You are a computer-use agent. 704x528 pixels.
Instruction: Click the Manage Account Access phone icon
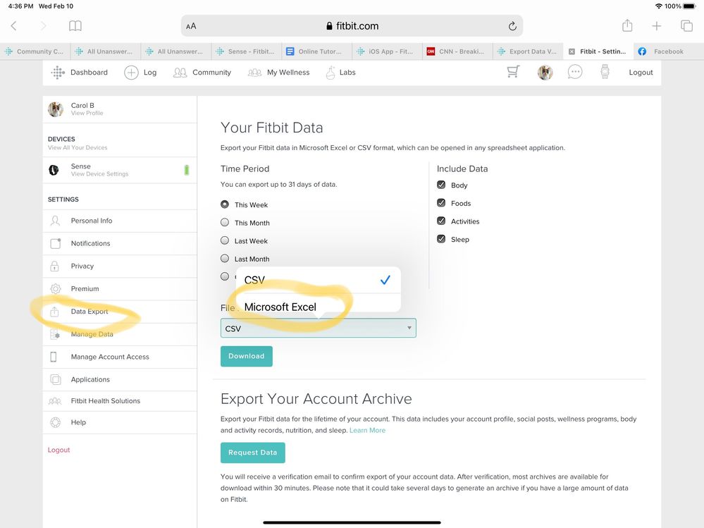pyautogui.click(x=54, y=357)
